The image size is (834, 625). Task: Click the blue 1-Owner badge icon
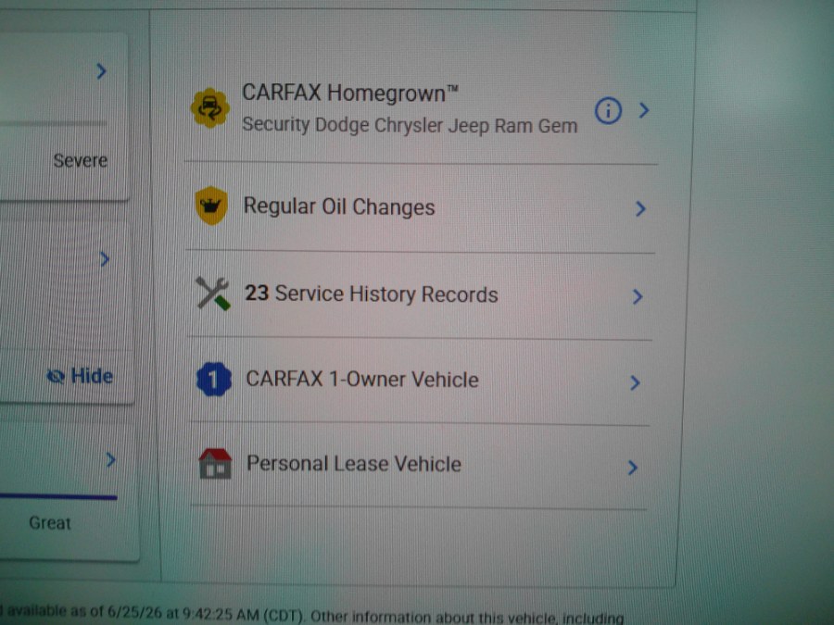pos(214,380)
